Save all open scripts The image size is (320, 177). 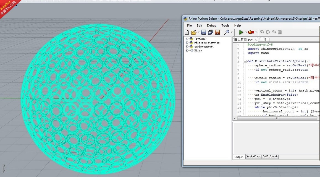point(210,32)
